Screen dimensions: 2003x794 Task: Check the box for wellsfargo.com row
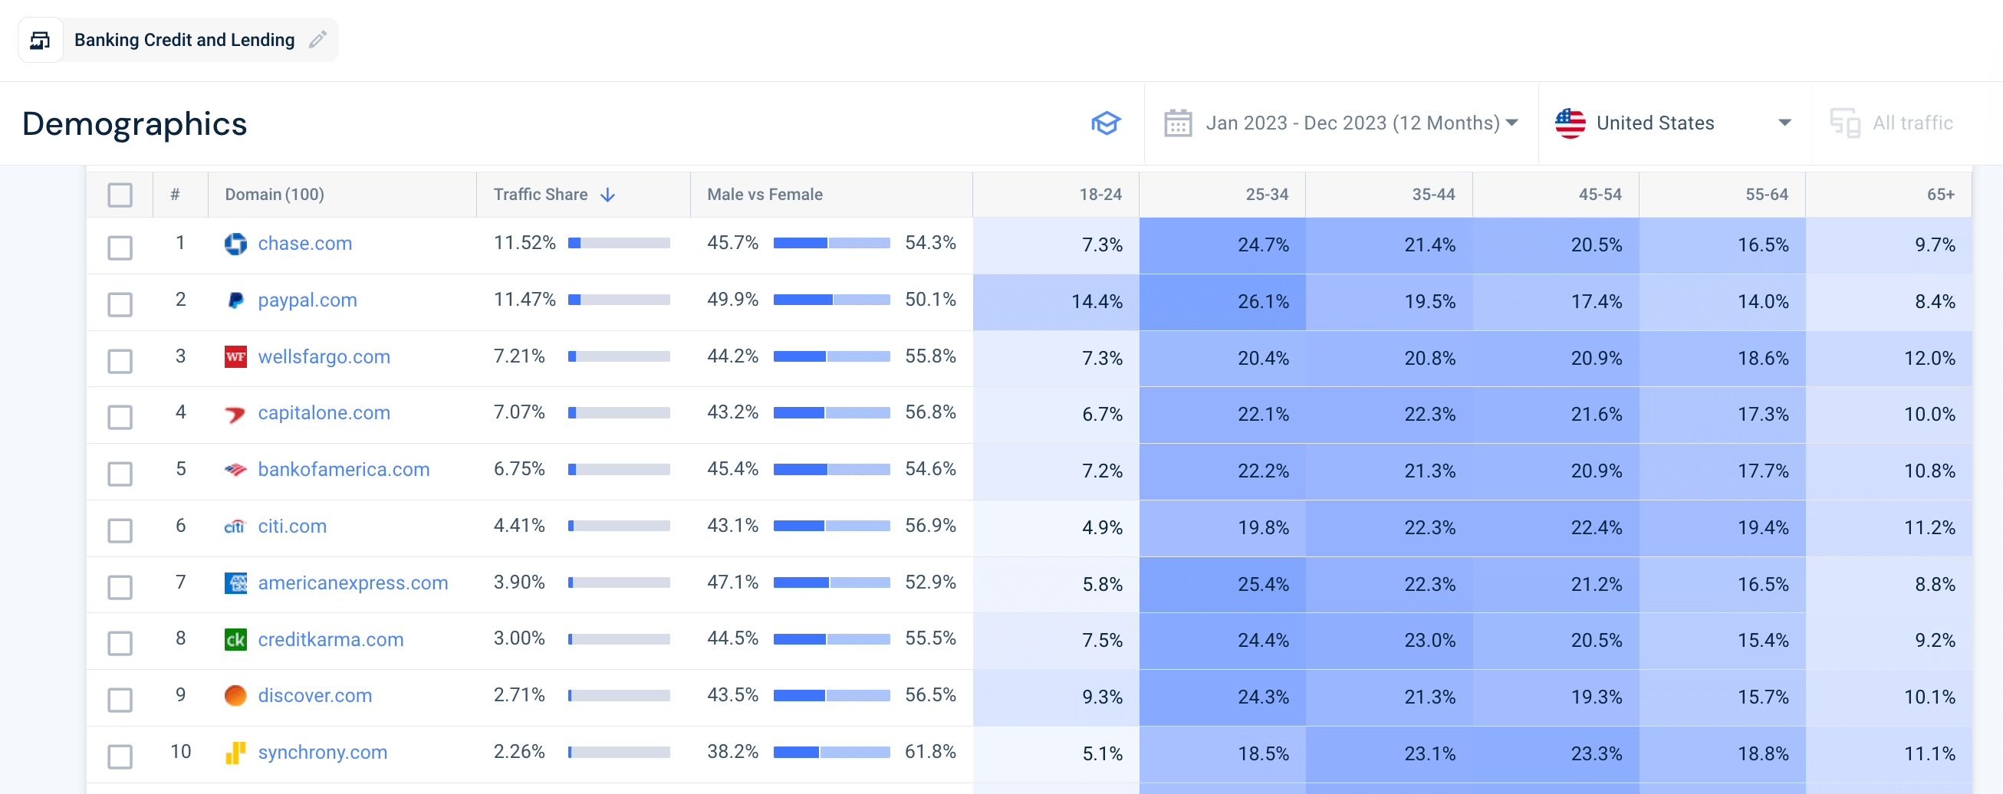point(120,361)
